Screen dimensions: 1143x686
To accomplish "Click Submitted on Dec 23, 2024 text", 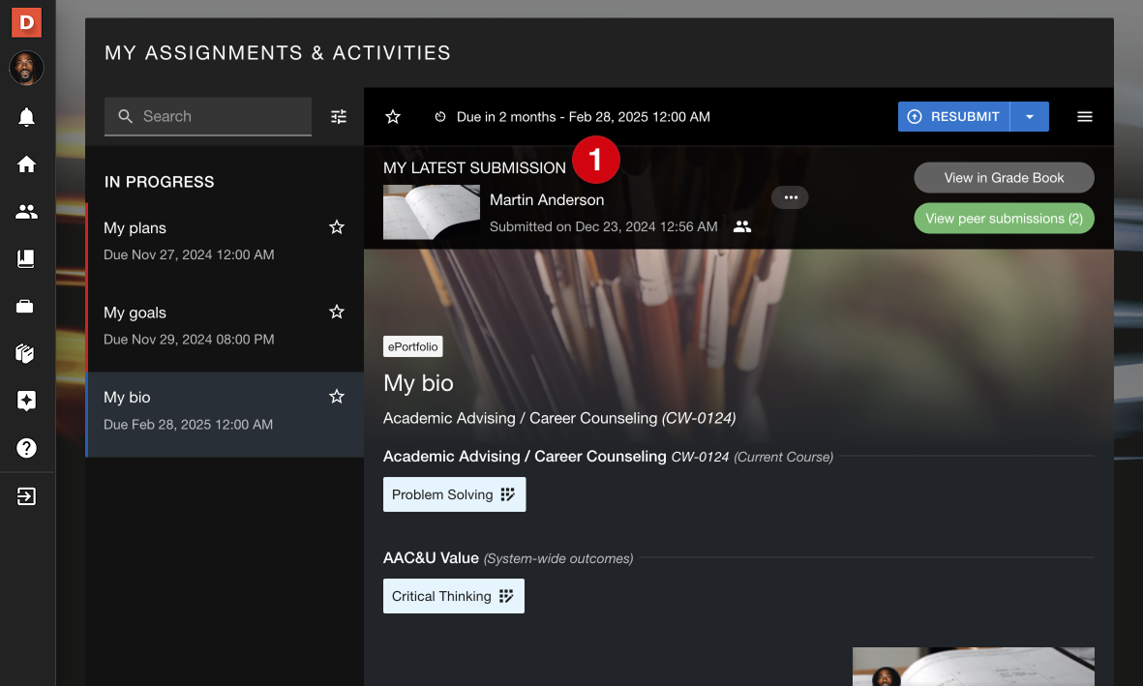I will click(604, 226).
